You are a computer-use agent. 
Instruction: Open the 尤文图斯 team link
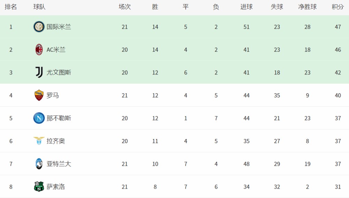pos(59,73)
